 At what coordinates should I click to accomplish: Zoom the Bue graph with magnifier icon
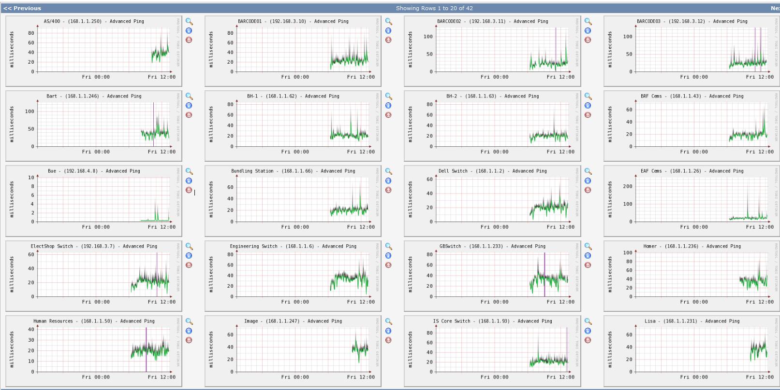tap(189, 172)
